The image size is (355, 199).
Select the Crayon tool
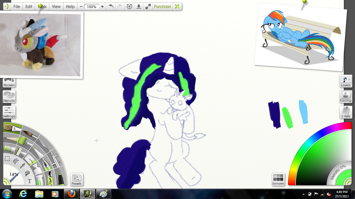10,148
